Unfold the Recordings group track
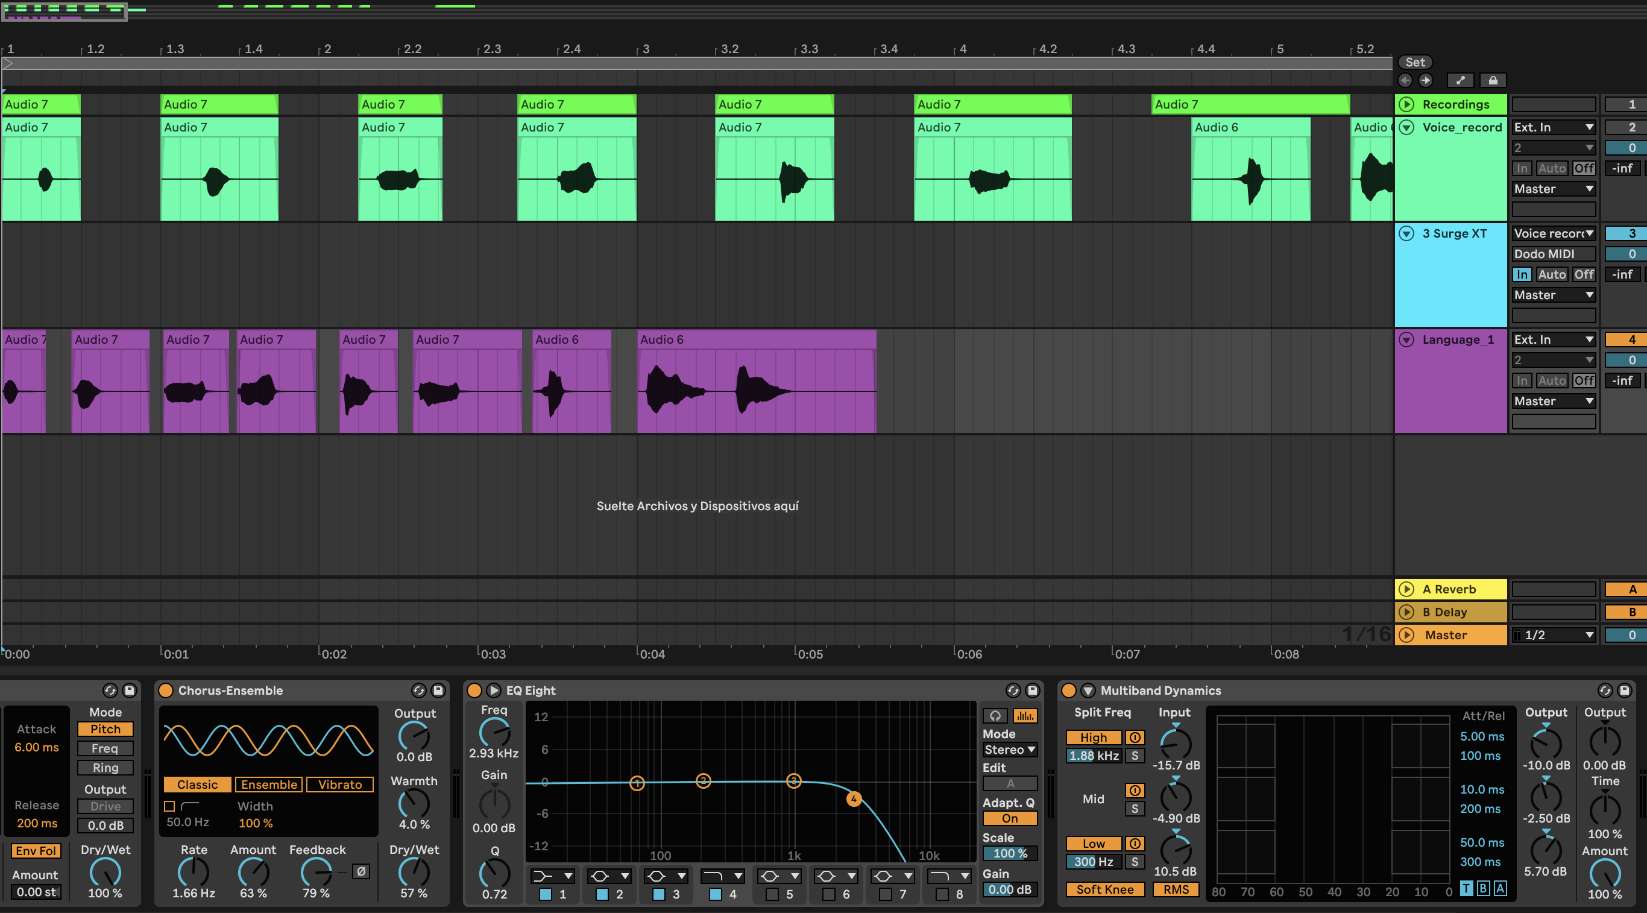The width and height of the screenshot is (1647, 913). tap(1406, 104)
